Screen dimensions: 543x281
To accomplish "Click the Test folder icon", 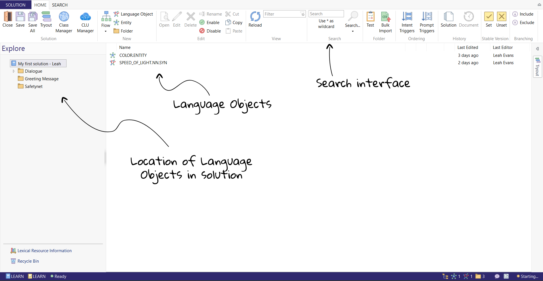I will (370, 20).
